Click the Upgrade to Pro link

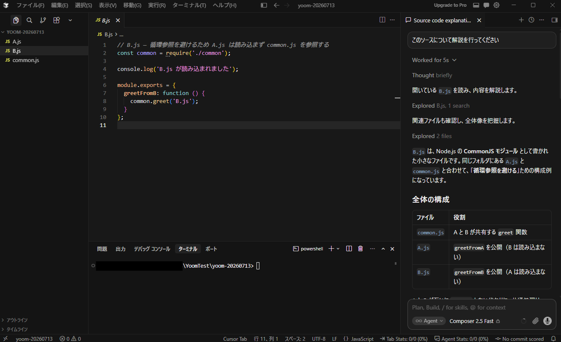[x=450, y=5]
